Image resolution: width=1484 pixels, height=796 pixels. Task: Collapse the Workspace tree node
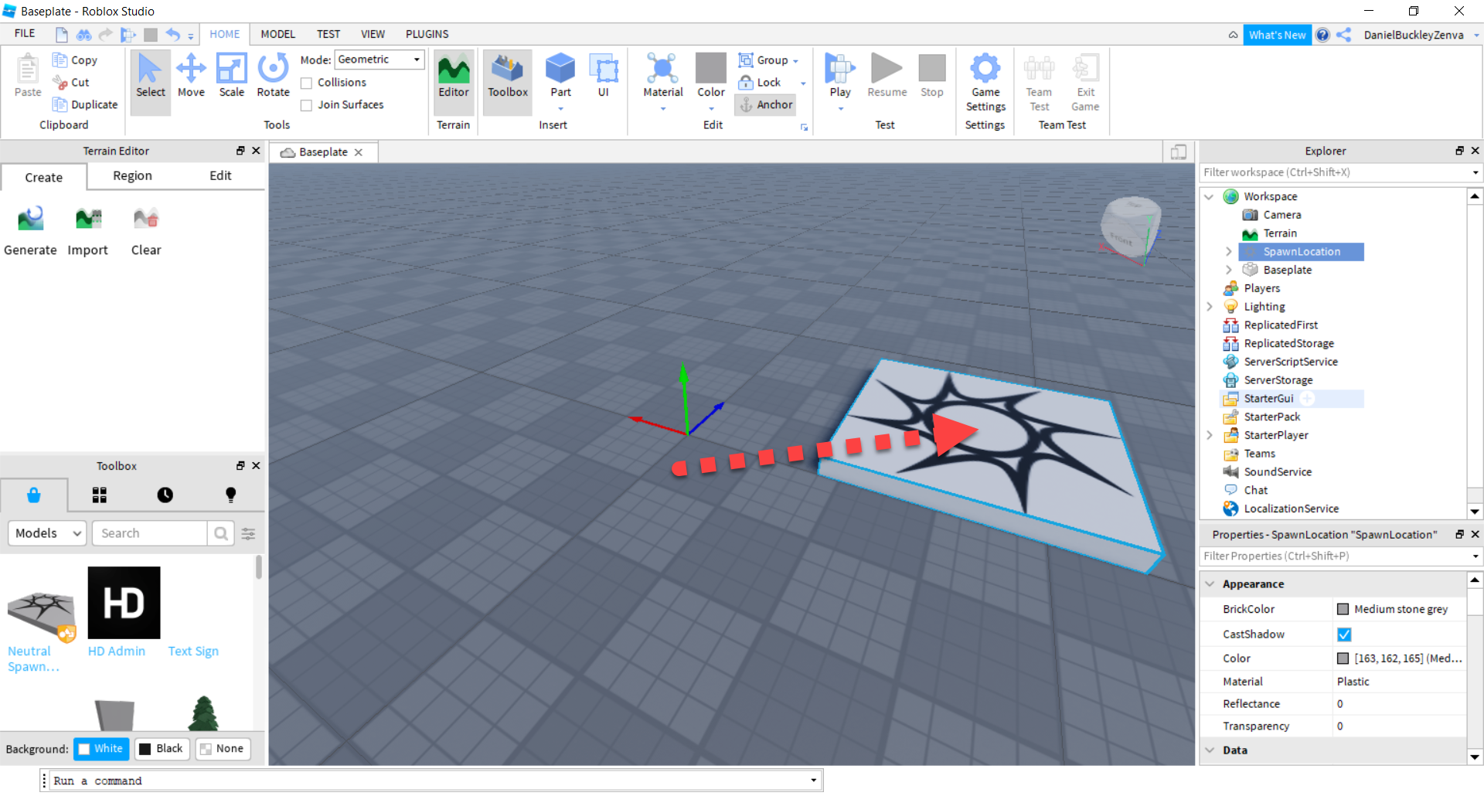[x=1210, y=196]
